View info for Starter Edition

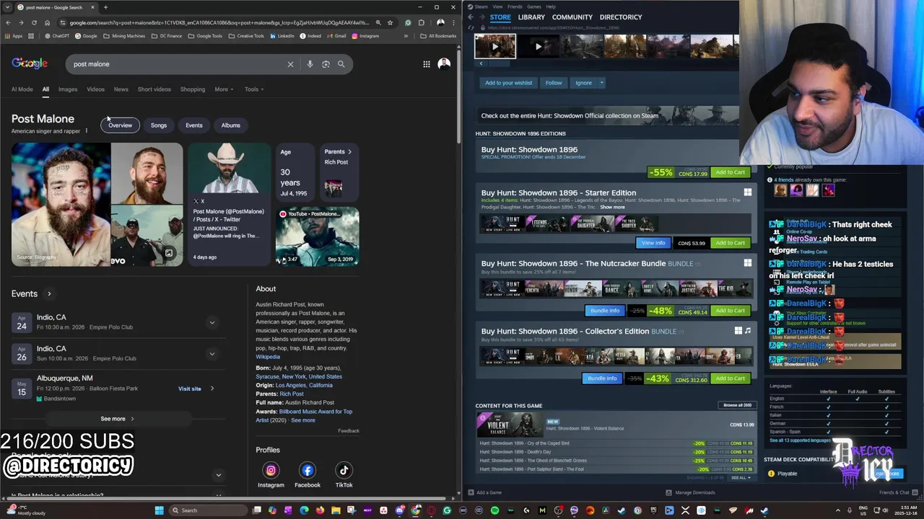click(653, 243)
